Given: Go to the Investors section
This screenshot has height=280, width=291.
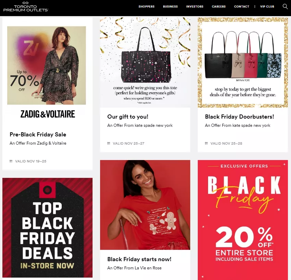Looking at the screenshot, I should (x=195, y=7).
